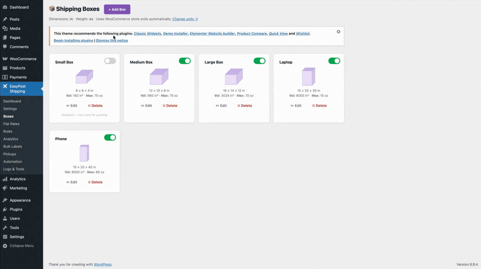Click the Small Box cube illustration
The height and width of the screenshot is (269, 481).
(84, 77)
